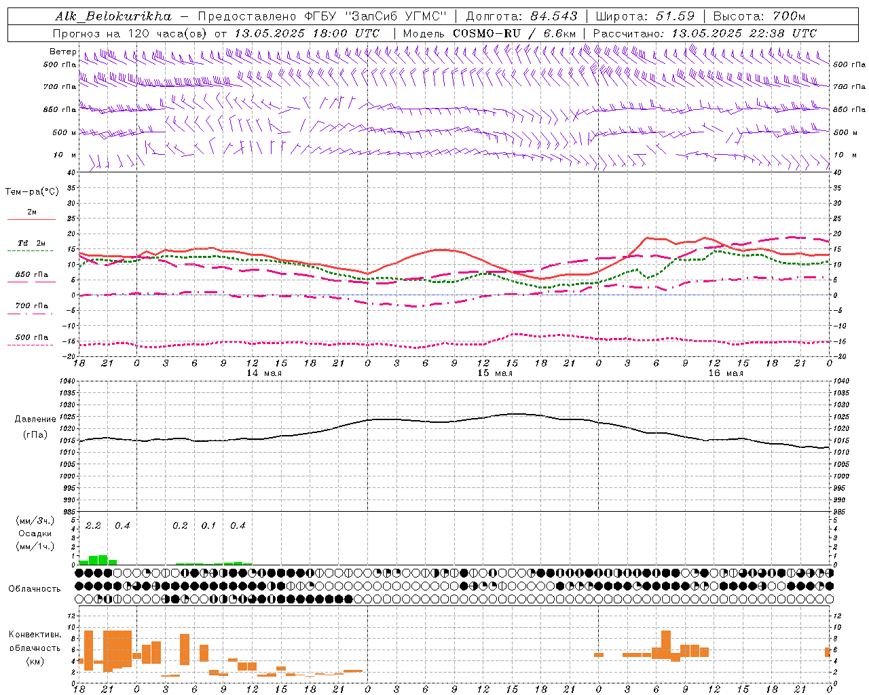869x695 pixels.
Task: Select the text Предоставлено ФГБУ "ЗапСиб УГМС"
Action: point(322,16)
